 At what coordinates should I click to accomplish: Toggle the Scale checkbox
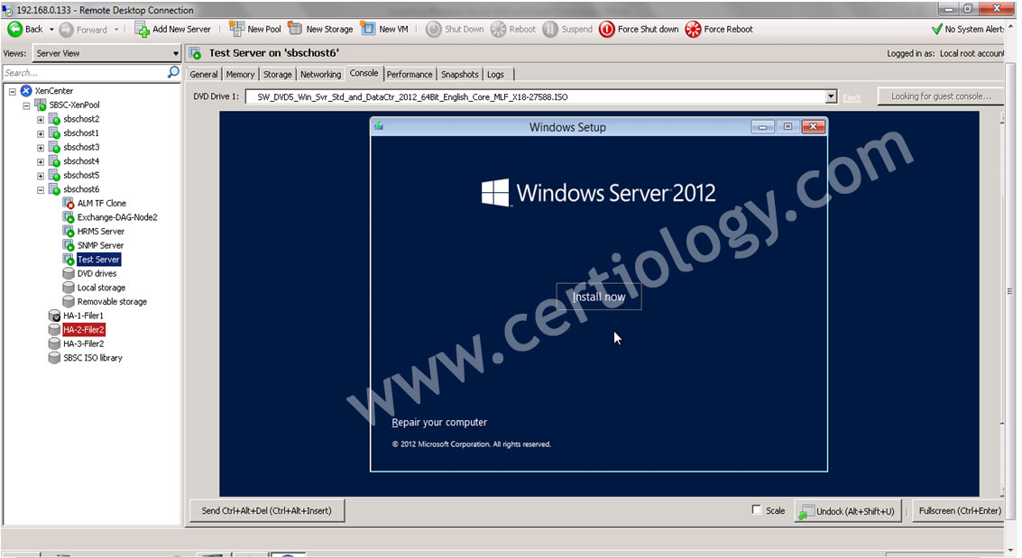pyautogui.click(x=757, y=510)
